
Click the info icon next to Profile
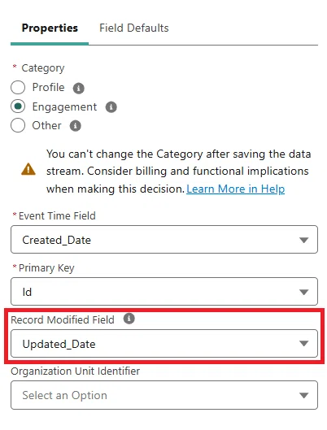tap(78, 89)
